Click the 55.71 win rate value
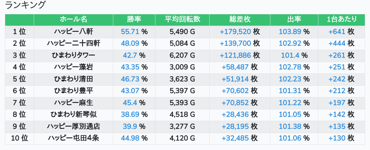370x150 pixels. click(130, 32)
